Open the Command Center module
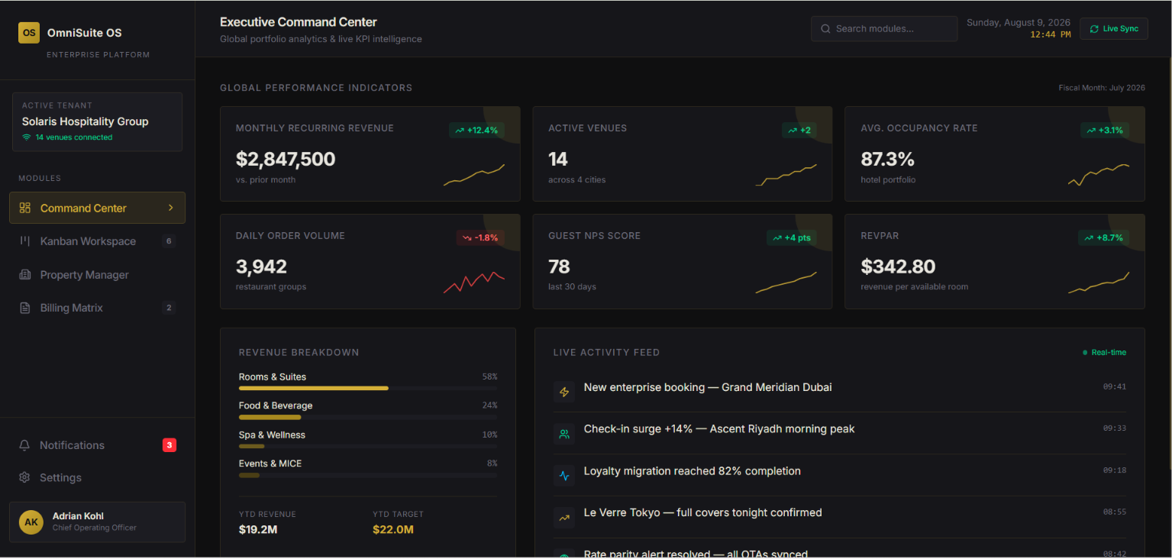This screenshot has width=1172, height=559. point(97,208)
